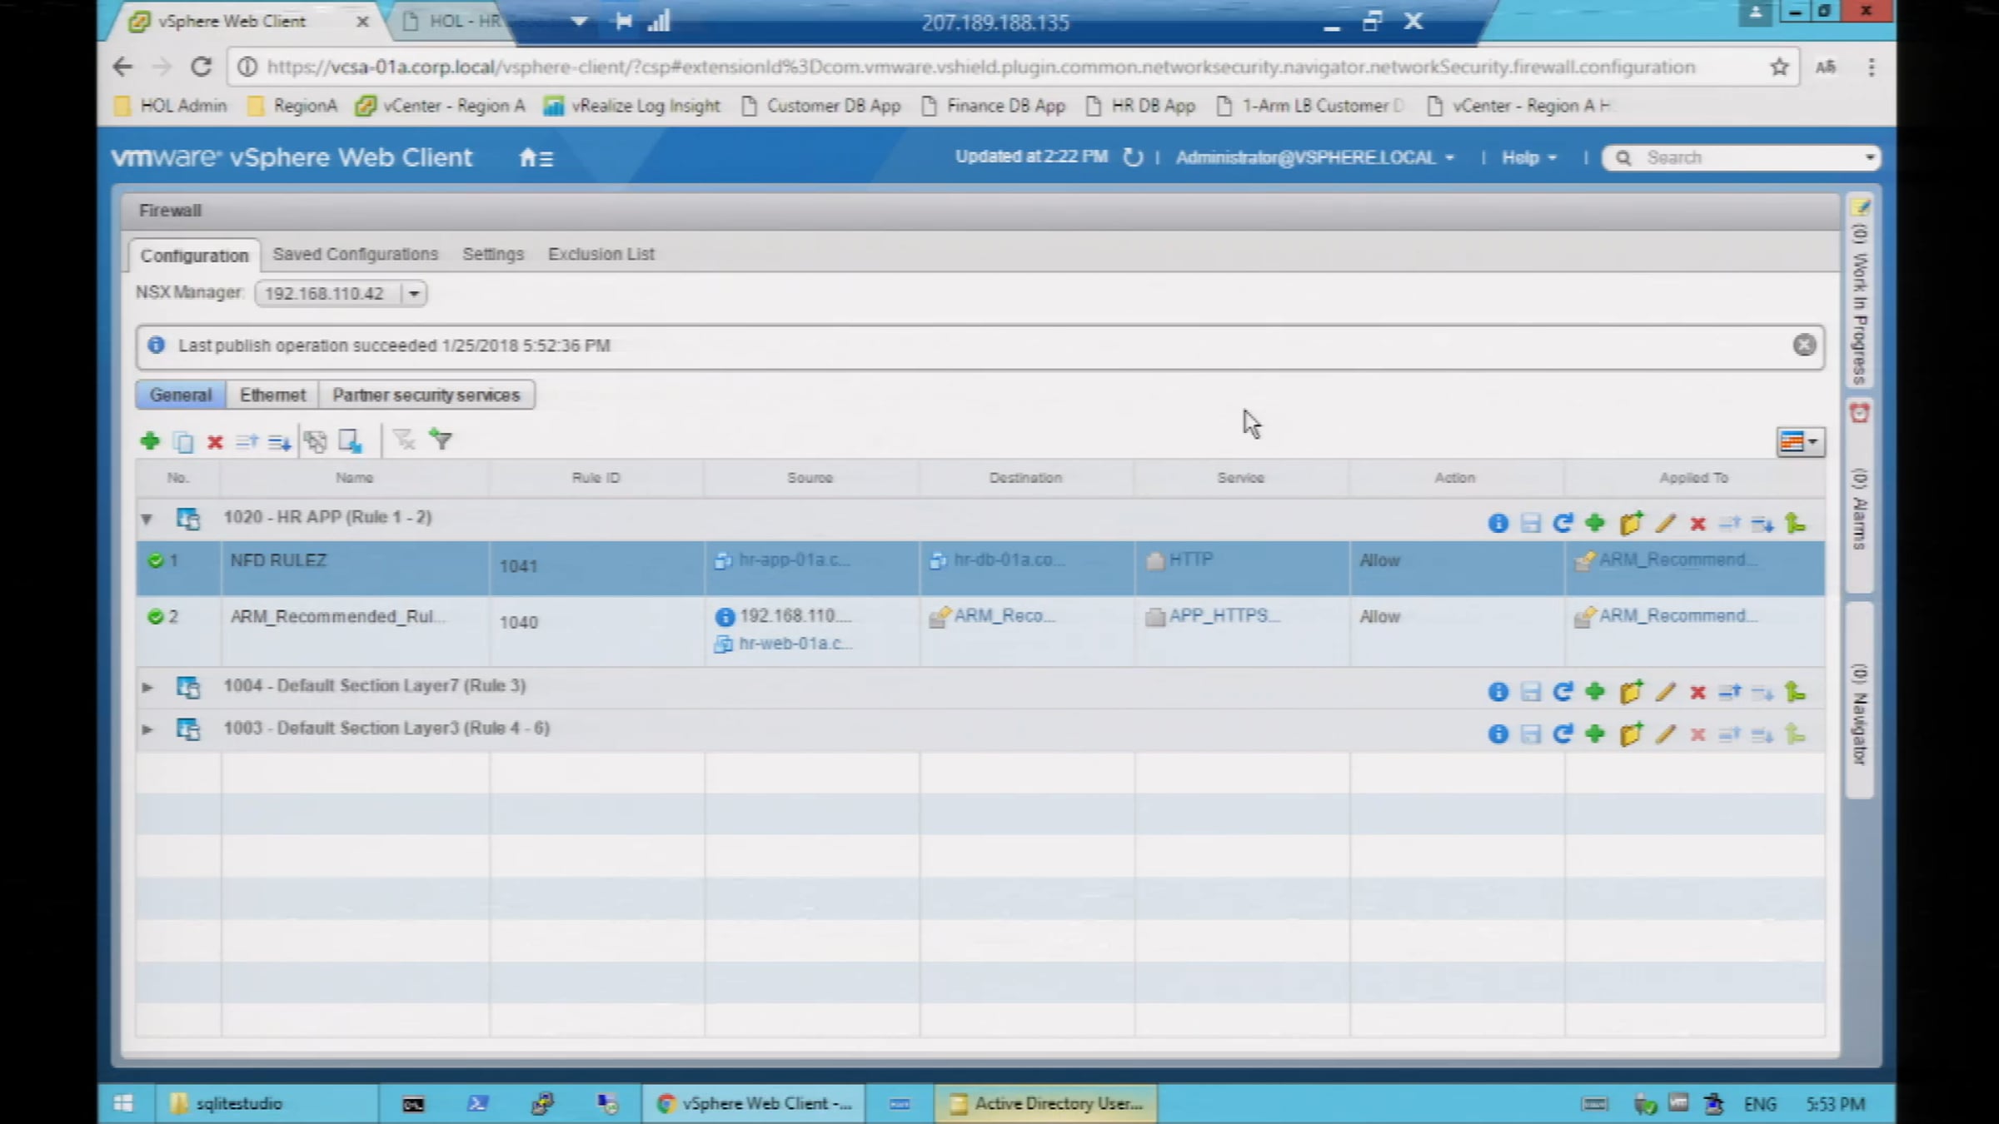Expand the 1003 - Default Section Layer3
1999x1124 pixels.
click(147, 730)
